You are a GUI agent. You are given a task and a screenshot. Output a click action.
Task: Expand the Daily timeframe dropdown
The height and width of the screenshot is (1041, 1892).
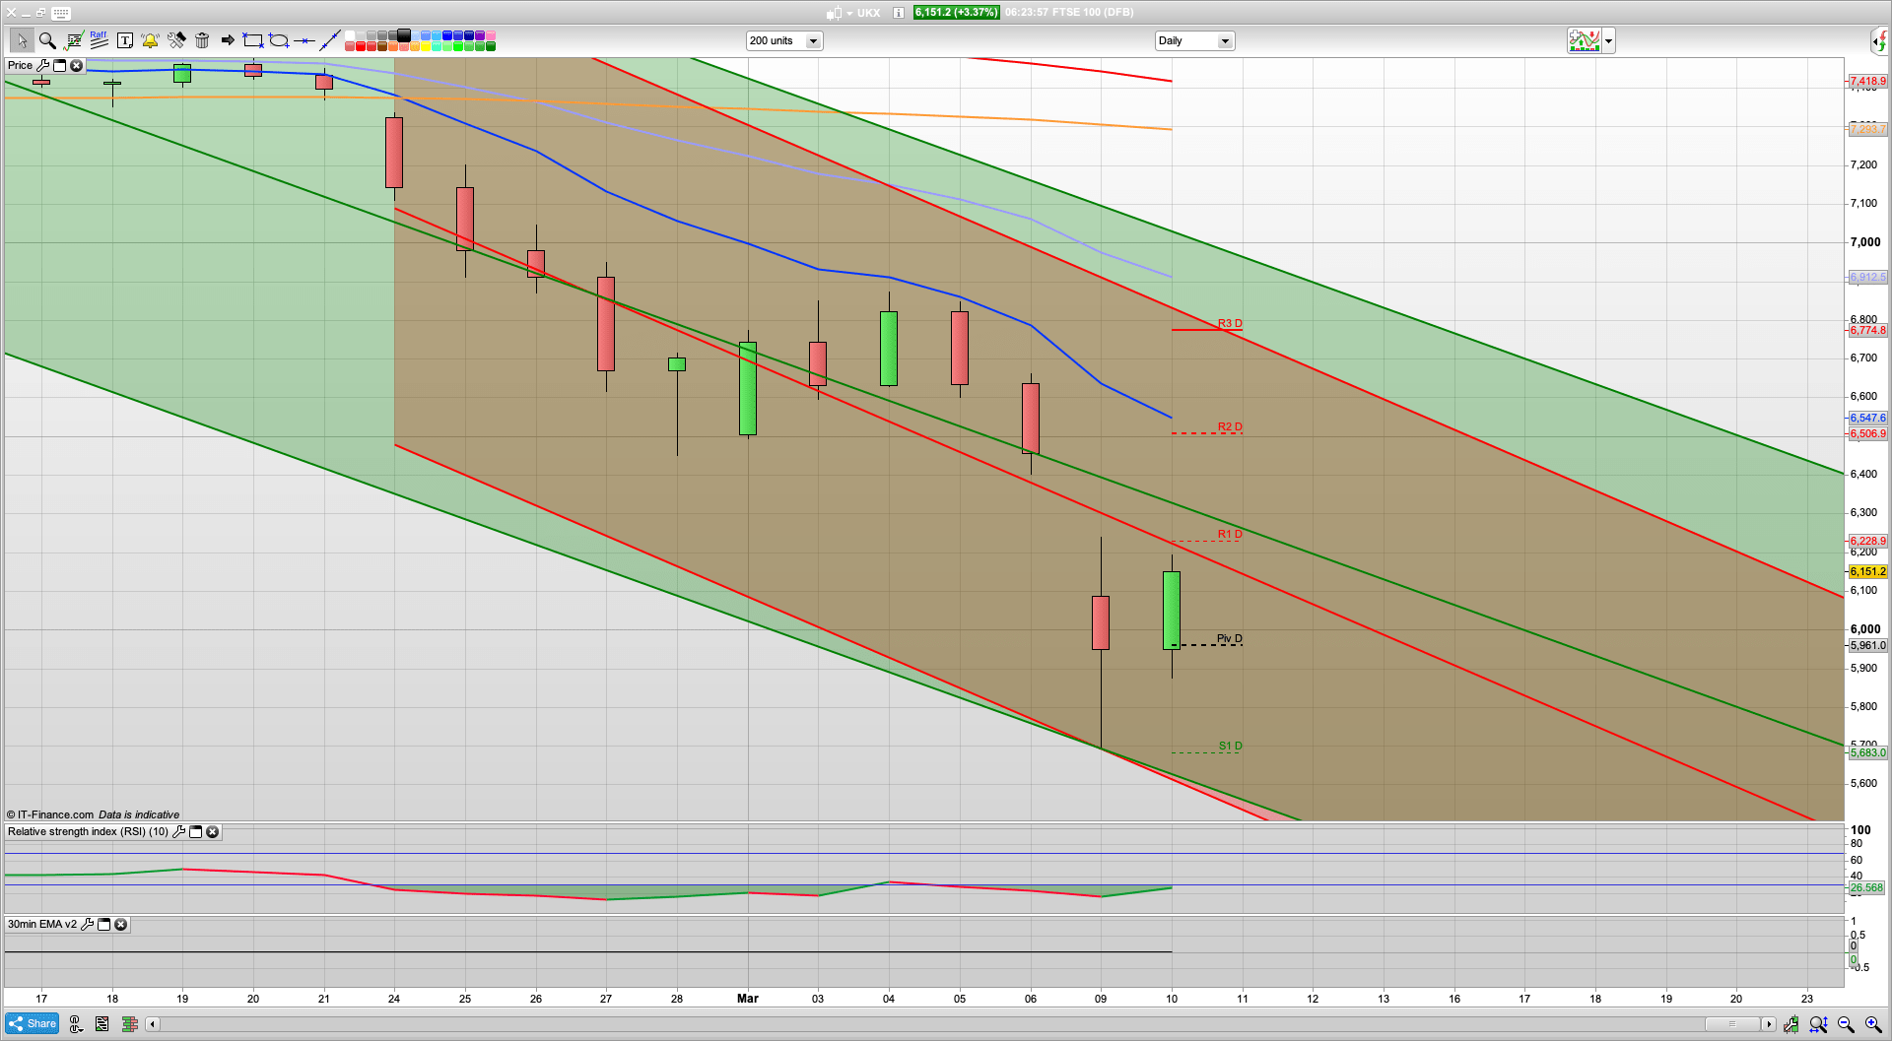(x=1225, y=41)
